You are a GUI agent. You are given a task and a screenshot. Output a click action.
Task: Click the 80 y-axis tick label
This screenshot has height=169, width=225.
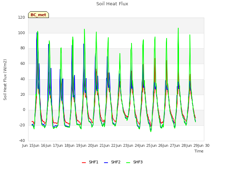pyautogui.click(x=22, y=48)
